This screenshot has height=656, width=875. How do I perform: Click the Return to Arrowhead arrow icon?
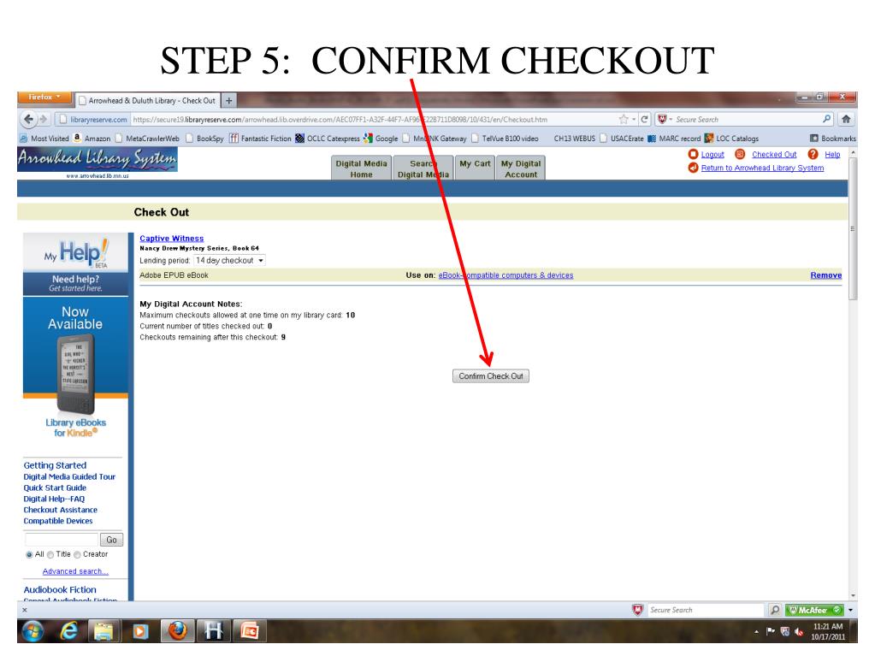pyautogui.click(x=693, y=168)
